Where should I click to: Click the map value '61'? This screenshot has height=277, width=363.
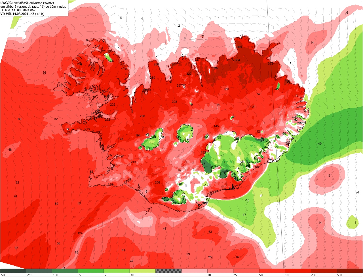coord(123,250)
